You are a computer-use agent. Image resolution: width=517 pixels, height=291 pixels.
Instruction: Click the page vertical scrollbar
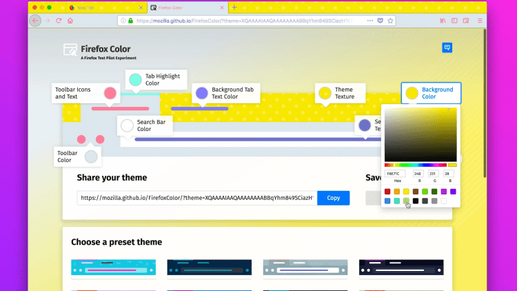tap(485, 103)
